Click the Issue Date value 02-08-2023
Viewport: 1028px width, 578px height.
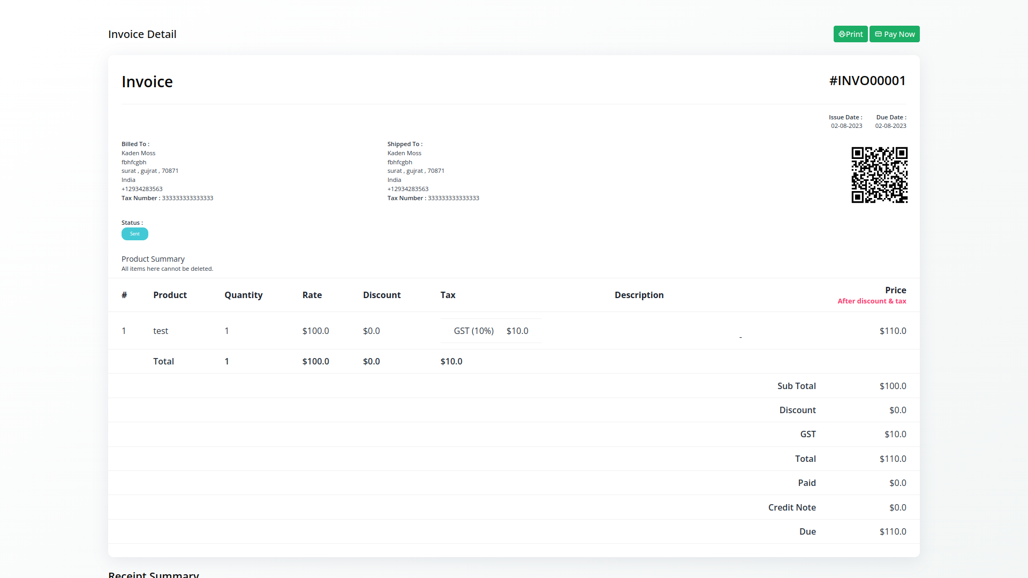point(846,126)
